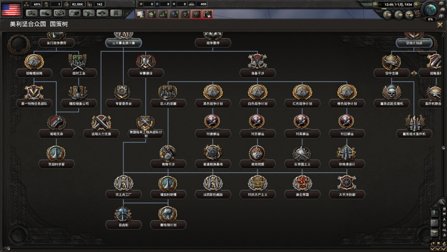Open the diplomacy handshake screen
This screenshot has width=447, height=252.
pos(46,13)
